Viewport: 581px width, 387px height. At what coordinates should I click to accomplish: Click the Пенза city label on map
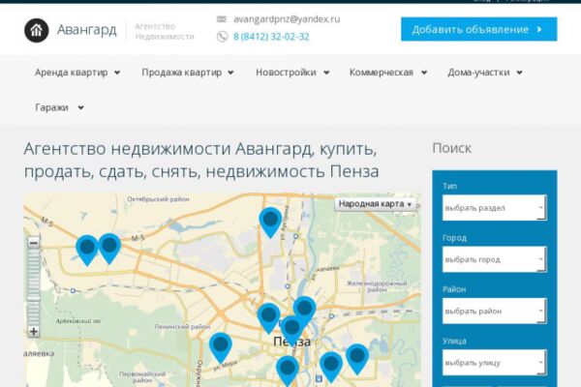(x=292, y=342)
